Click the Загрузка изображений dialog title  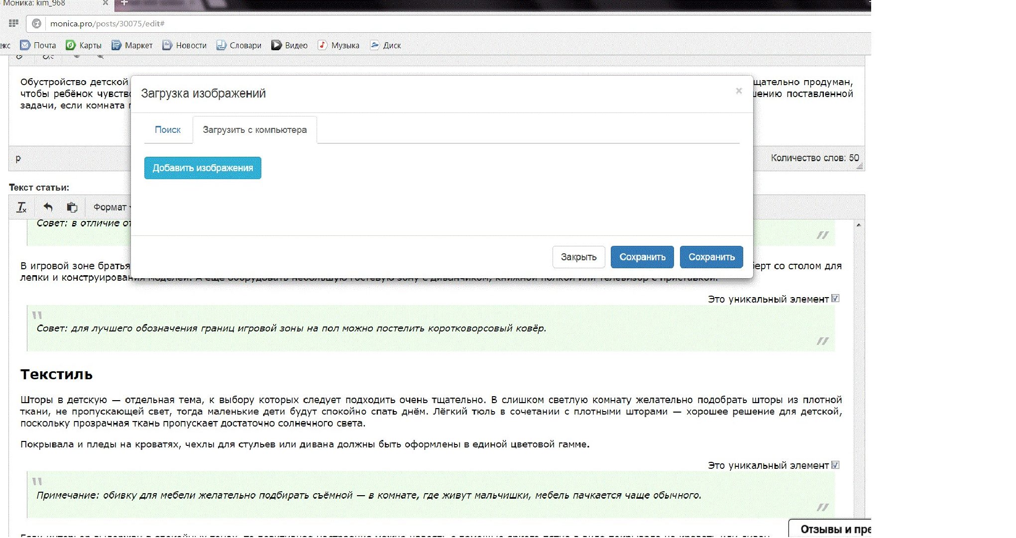tap(203, 94)
